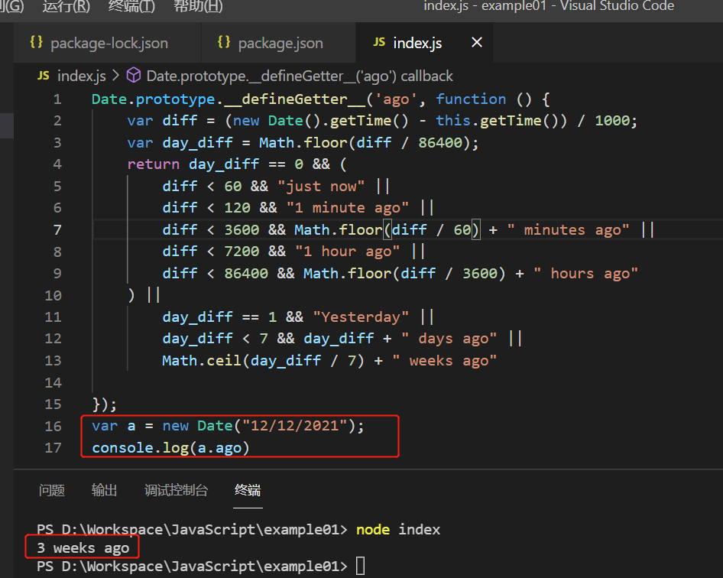Click the 'ago' string on line 1
The image size is (723, 578).
pos(396,99)
